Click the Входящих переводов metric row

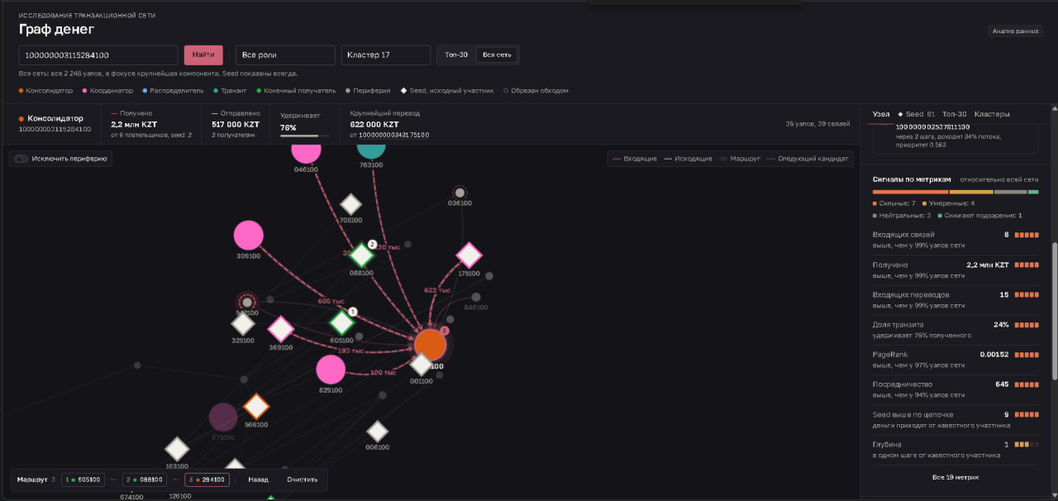pyautogui.click(x=956, y=299)
